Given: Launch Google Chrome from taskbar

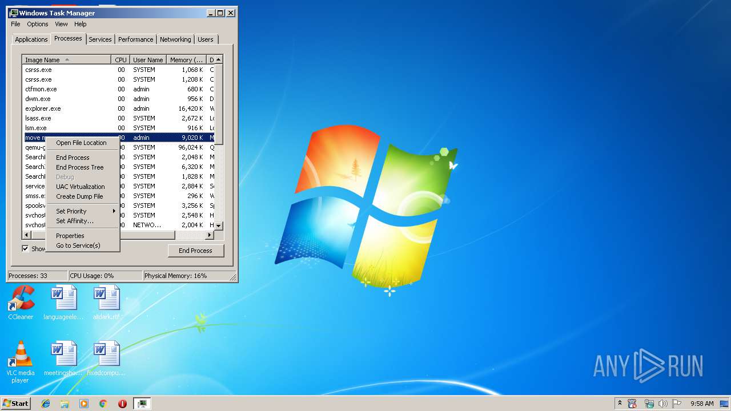Looking at the screenshot, I should (x=103, y=404).
